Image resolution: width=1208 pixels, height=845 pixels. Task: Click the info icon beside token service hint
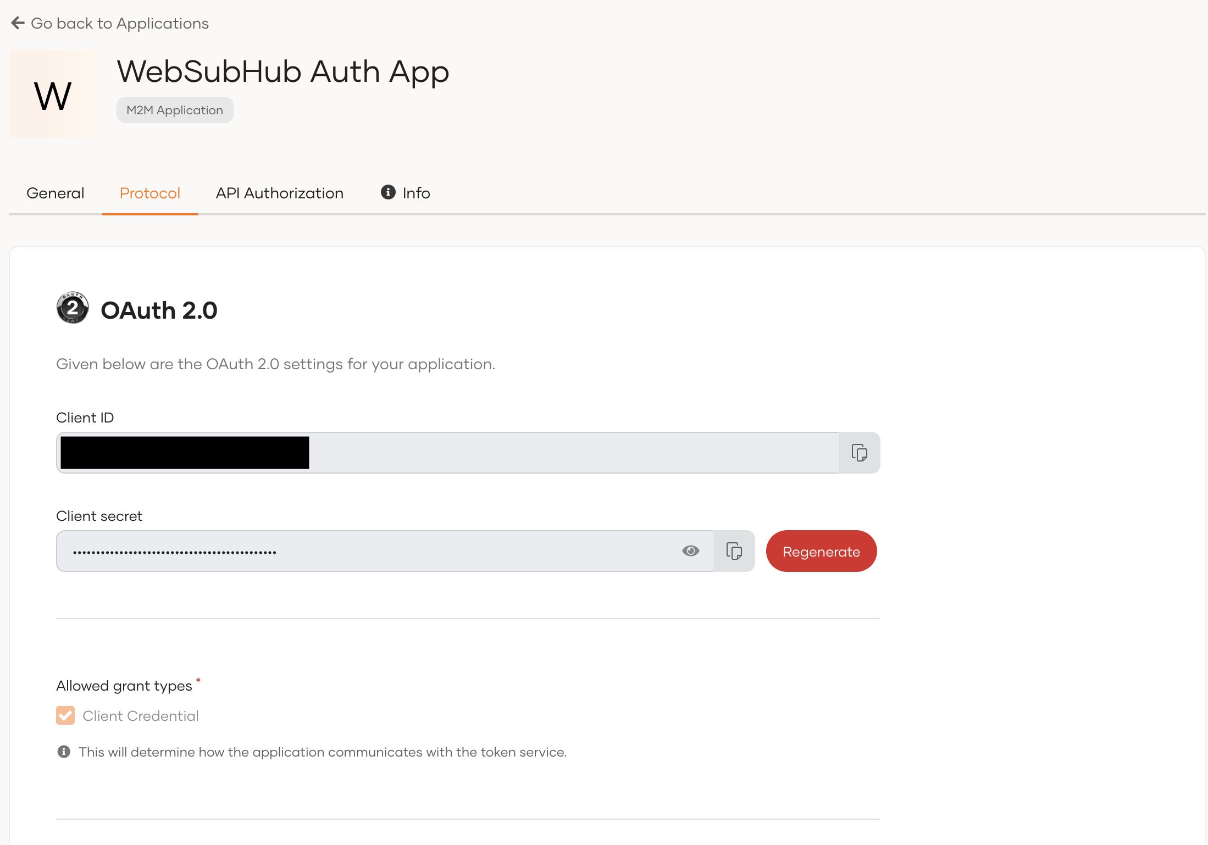64,752
